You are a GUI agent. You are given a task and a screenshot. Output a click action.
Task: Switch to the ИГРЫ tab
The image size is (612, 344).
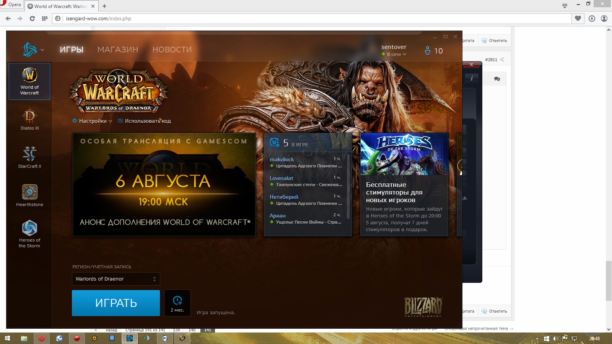(72, 50)
